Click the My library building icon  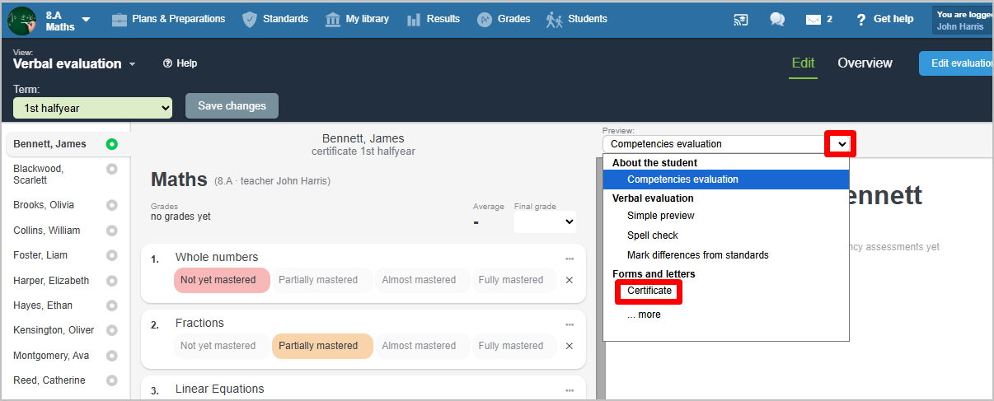pyautogui.click(x=333, y=19)
